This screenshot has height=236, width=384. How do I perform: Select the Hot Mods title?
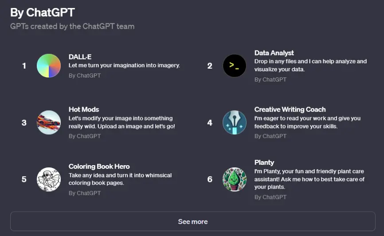[84, 109]
